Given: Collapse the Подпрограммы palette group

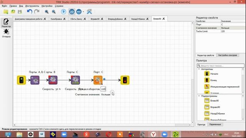Looking at the screenshot, I should point(199,96).
